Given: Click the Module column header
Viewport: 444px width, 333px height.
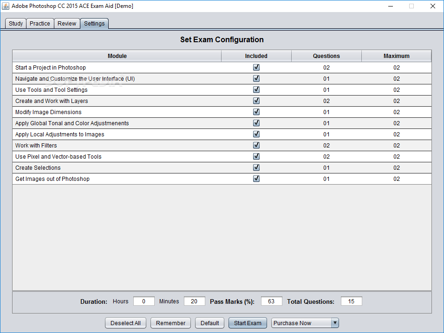Looking at the screenshot, I should click(x=117, y=56).
